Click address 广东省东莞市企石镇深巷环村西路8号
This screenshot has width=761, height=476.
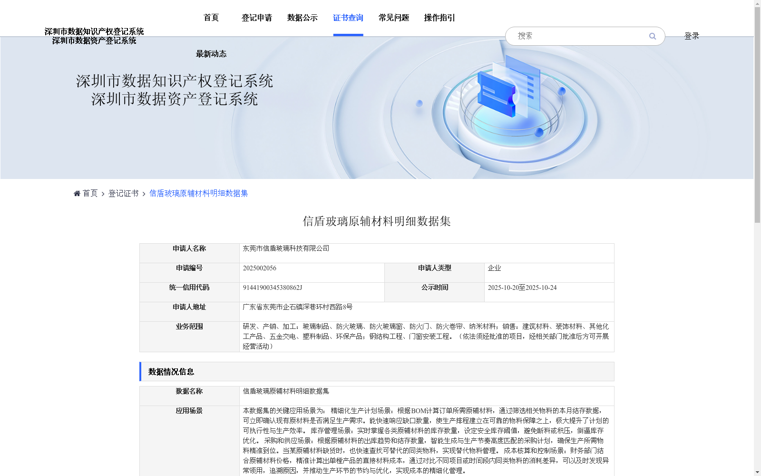click(x=298, y=307)
